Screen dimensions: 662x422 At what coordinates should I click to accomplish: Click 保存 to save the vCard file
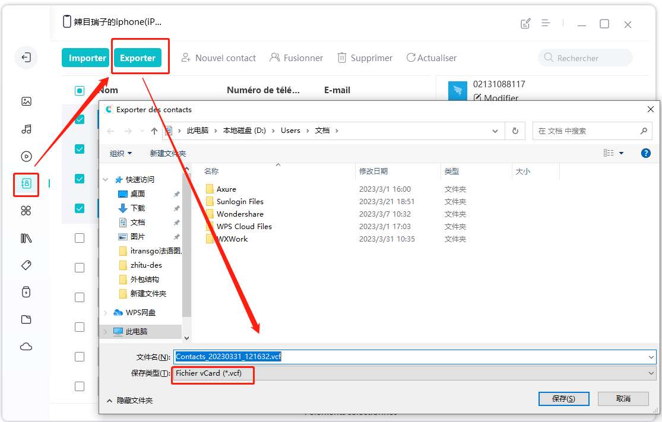563,398
